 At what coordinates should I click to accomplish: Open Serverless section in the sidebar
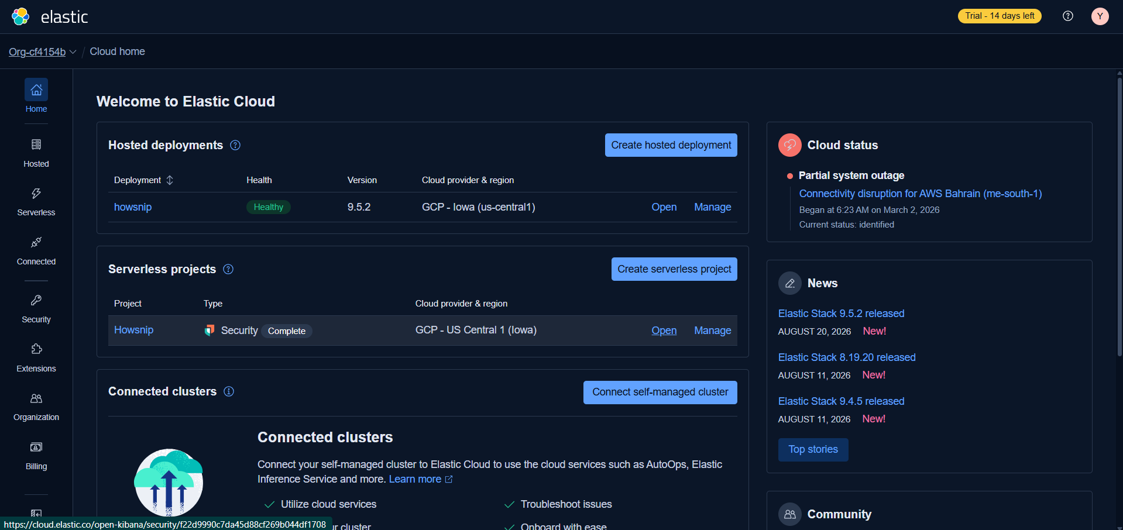pyautogui.click(x=36, y=202)
